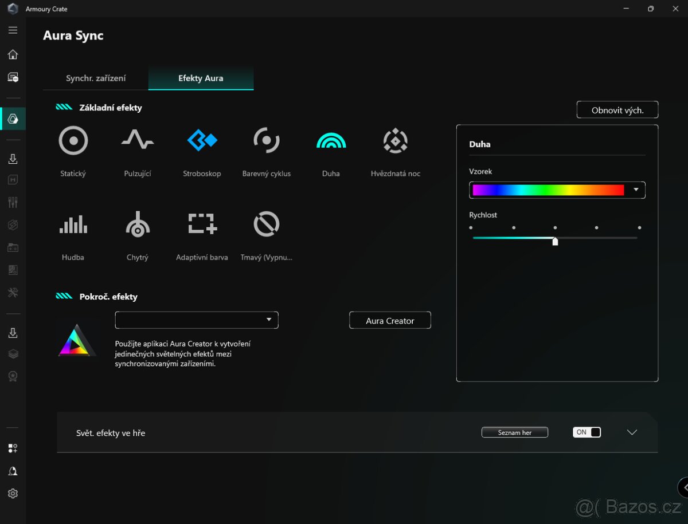
Task: Open notifications via the bell icon
Action: click(13, 471)
